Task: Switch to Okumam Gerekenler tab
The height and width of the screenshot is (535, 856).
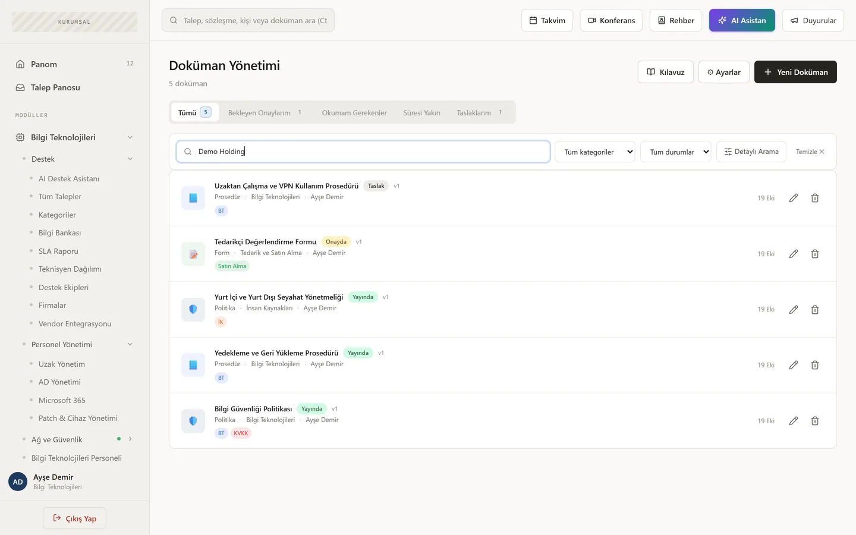Action: 354,112
